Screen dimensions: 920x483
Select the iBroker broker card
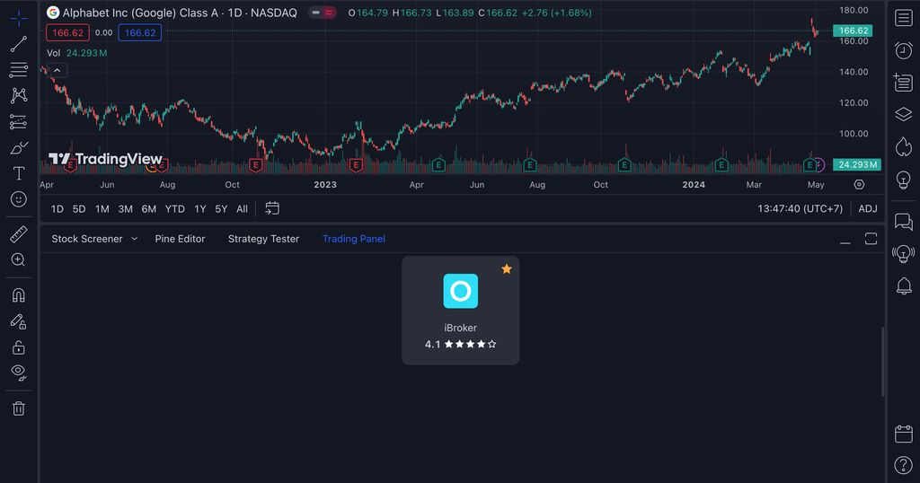pos(460,311)
